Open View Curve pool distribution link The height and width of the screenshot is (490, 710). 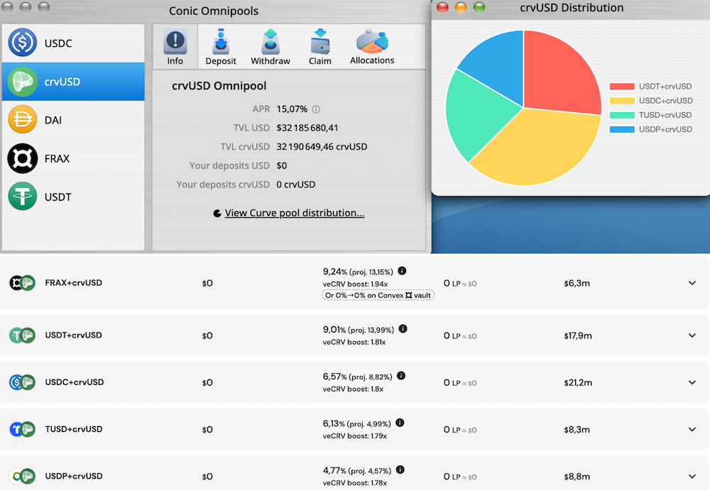pyautogui.click(x=295, y=213)
